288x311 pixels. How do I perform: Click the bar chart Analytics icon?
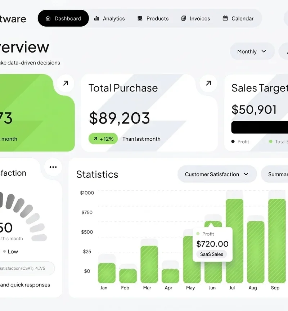click(x=96, y=18)
